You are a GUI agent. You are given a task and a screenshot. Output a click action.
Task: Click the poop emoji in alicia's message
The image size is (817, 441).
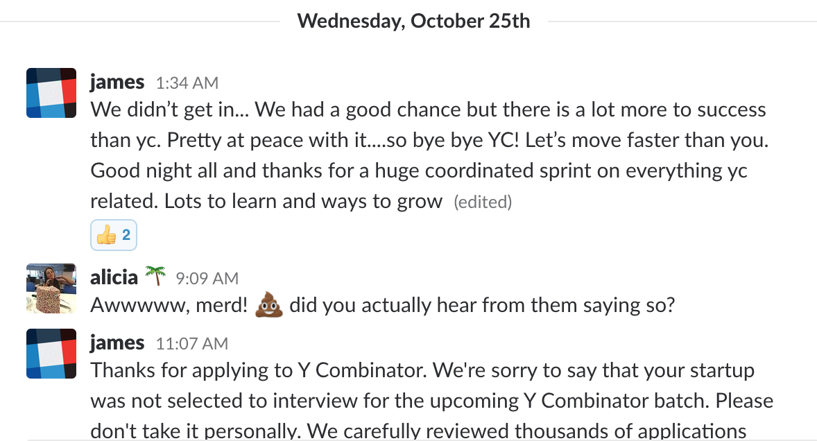[x=268, y=305]
